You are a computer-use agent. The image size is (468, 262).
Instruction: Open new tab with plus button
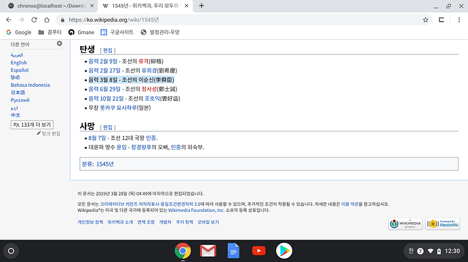click(x=201, y=5)
